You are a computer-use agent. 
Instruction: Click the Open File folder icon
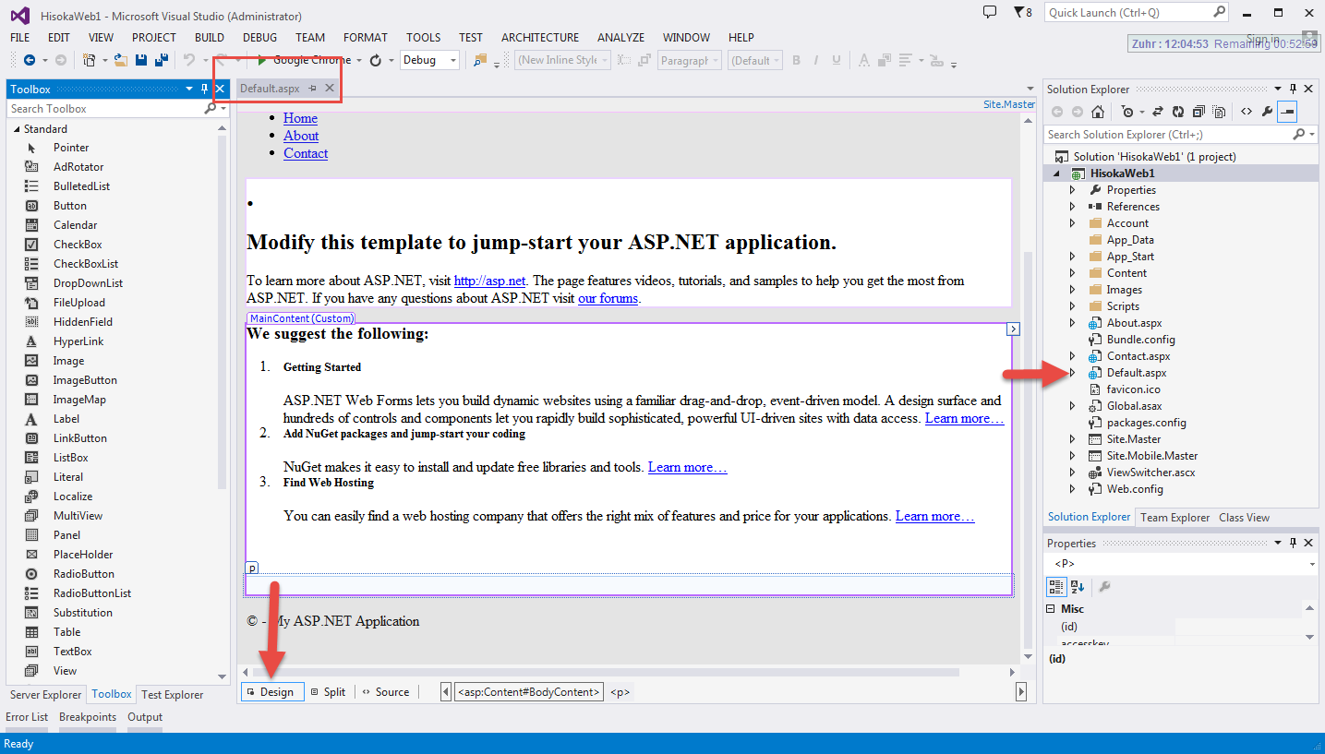coord(120,60)
